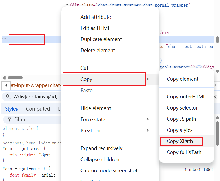Choose Capture node screenshot
The height and width of the screenshot is (181, 220).
coord(109,170)
